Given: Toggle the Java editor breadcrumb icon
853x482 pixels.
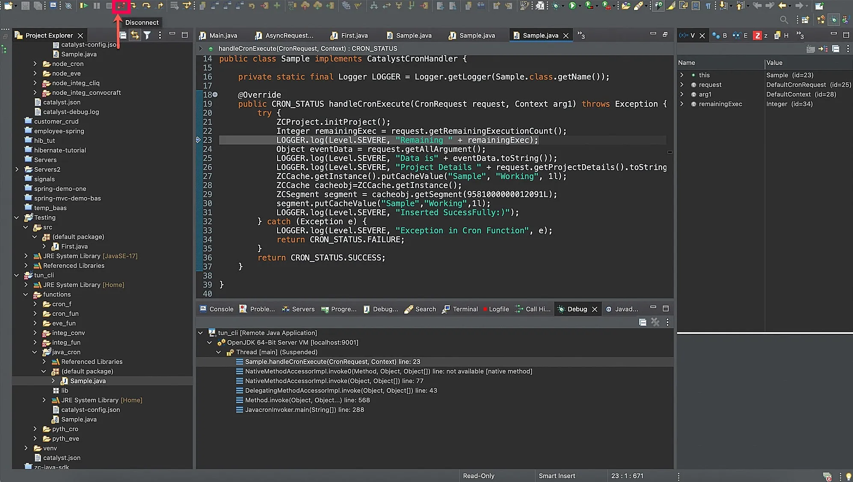Looking at the screenshot, I should point(659,6).
